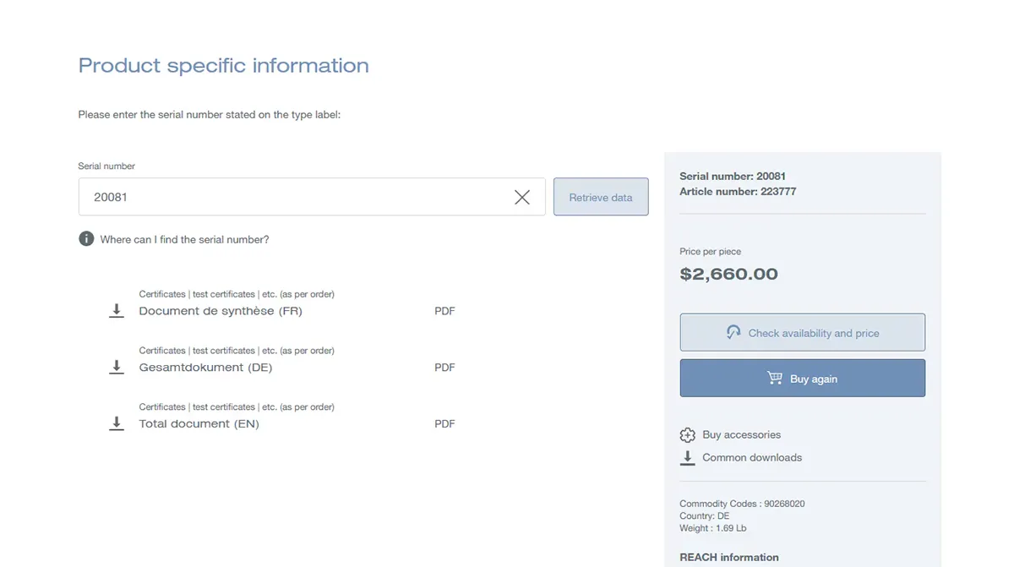Screen dimensions: 1014x567
Task: Click PDF label for Gesamtdokument row
Action: [x=444, y=368]
